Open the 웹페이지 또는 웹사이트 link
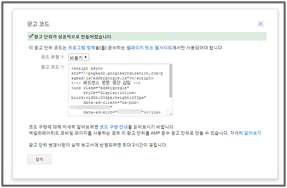 149,48
